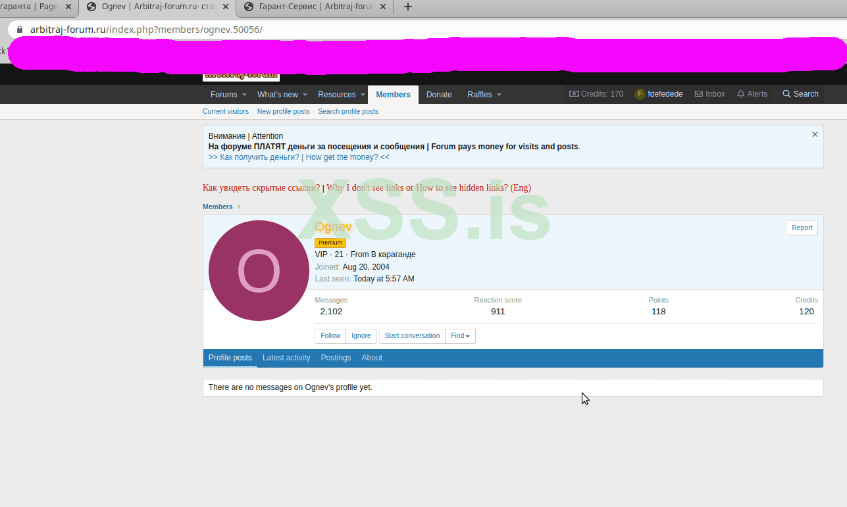Open Current visitors link

point(226,111)
